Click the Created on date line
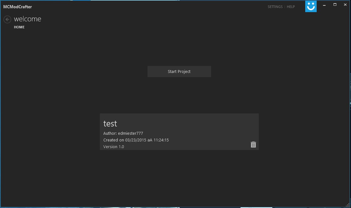Image resolution: width=351 pixels, height=208 pixels. pos(136,140)
